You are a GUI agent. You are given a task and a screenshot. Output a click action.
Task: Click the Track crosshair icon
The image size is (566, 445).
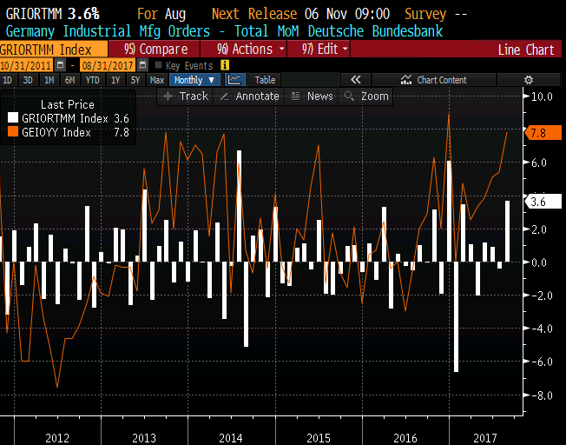(168, 96)
